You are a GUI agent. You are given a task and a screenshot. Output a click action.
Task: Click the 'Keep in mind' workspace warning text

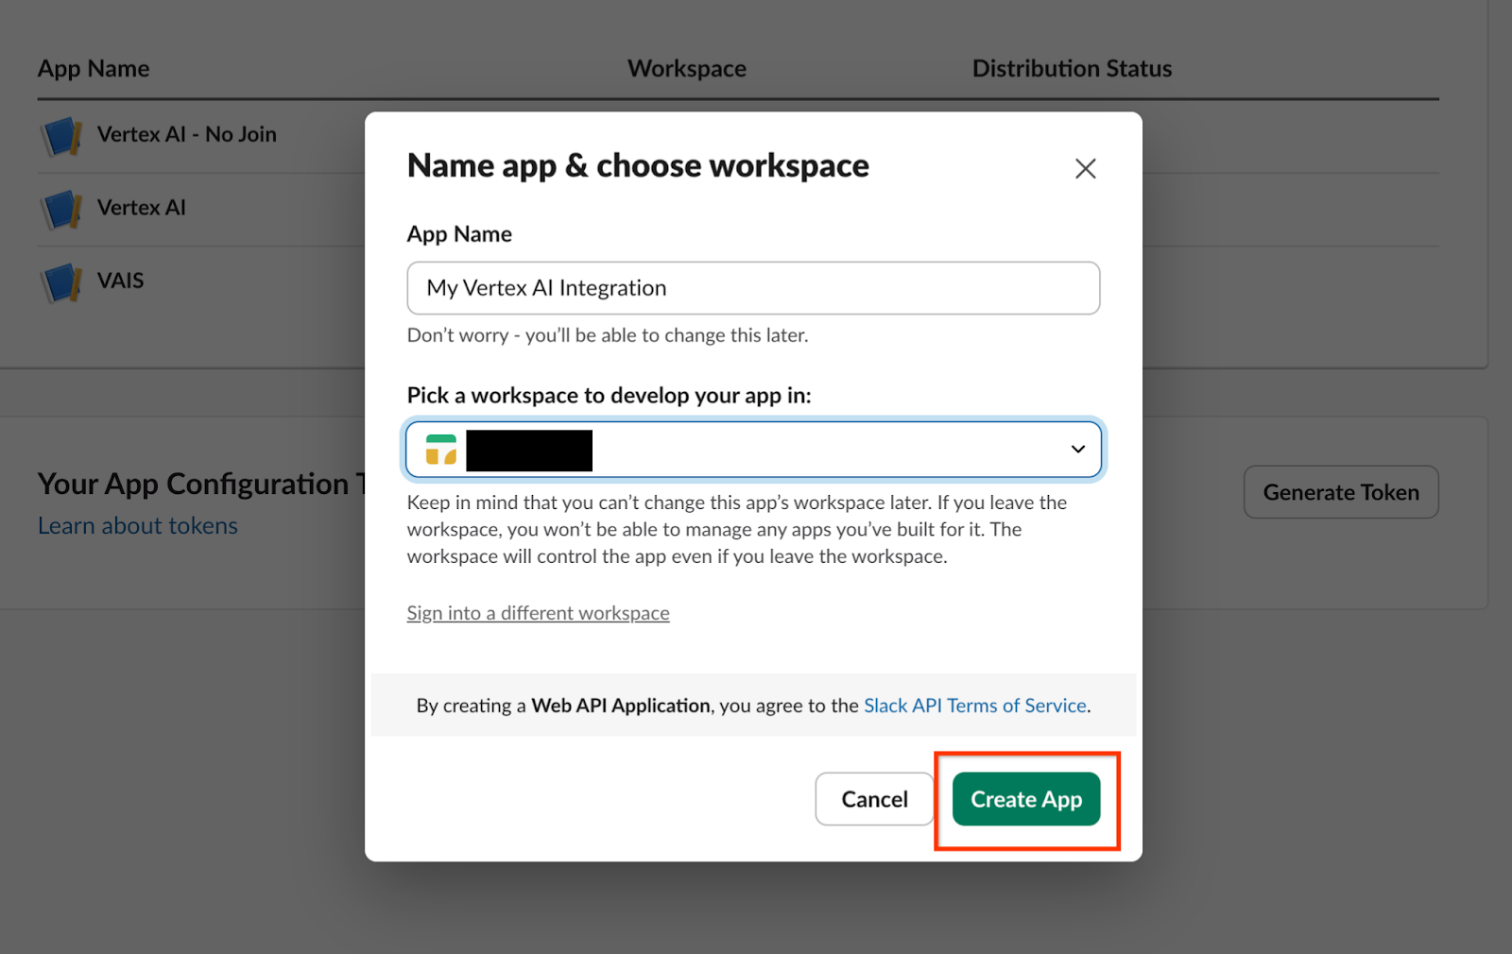(737, 530)
